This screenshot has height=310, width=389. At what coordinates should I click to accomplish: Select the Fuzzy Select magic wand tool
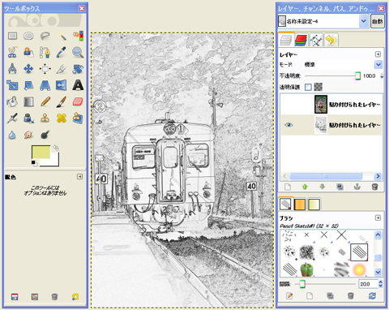coord(62,36)
